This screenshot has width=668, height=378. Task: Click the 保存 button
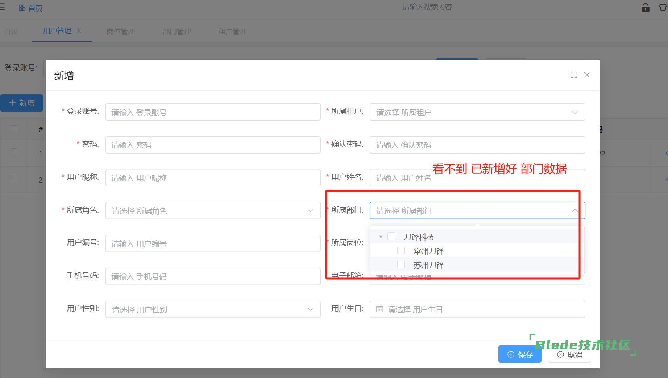tap(520, 354)
